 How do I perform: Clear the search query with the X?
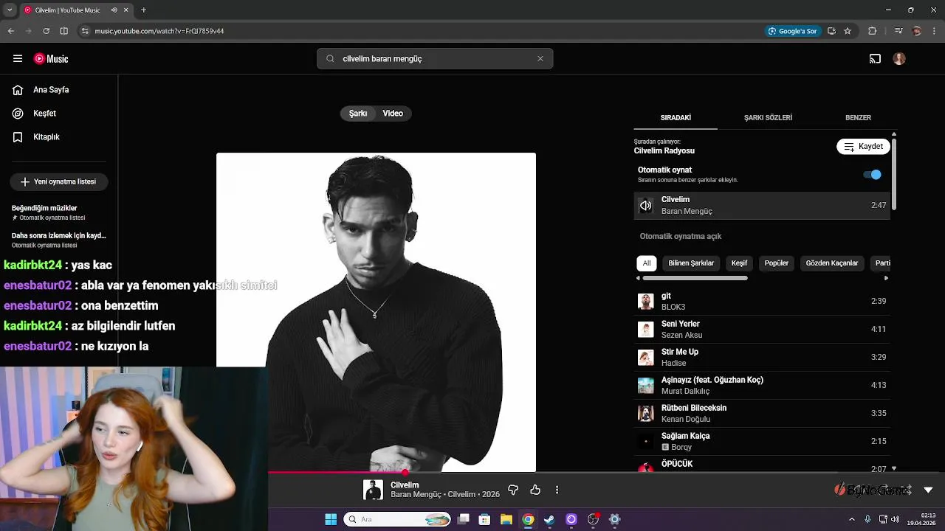pos(540,59)
